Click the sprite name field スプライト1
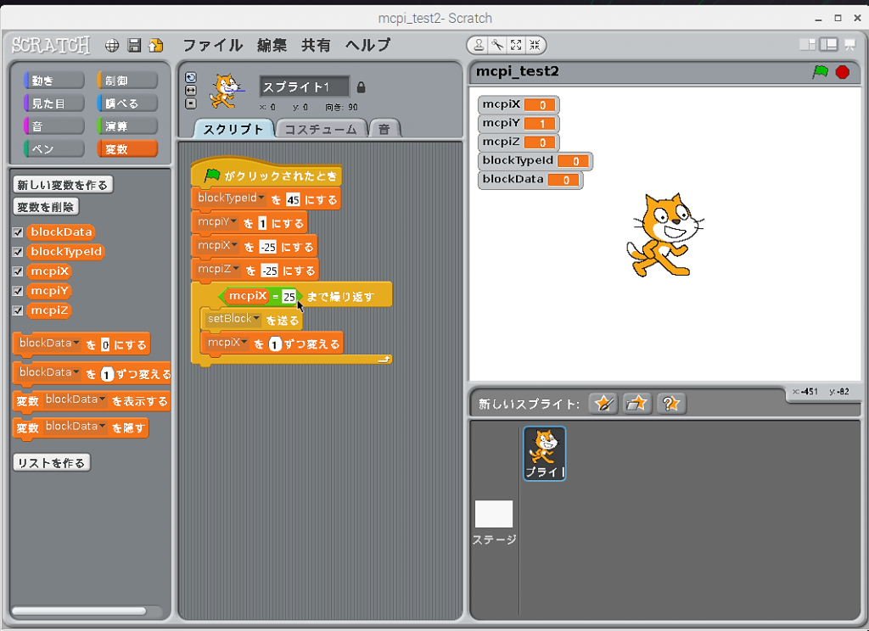 [x=305, y=87]
